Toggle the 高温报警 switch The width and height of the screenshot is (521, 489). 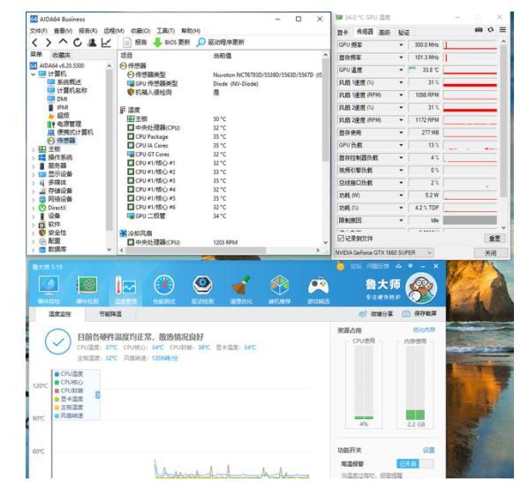pyautogui.click(x=415, y=463)
